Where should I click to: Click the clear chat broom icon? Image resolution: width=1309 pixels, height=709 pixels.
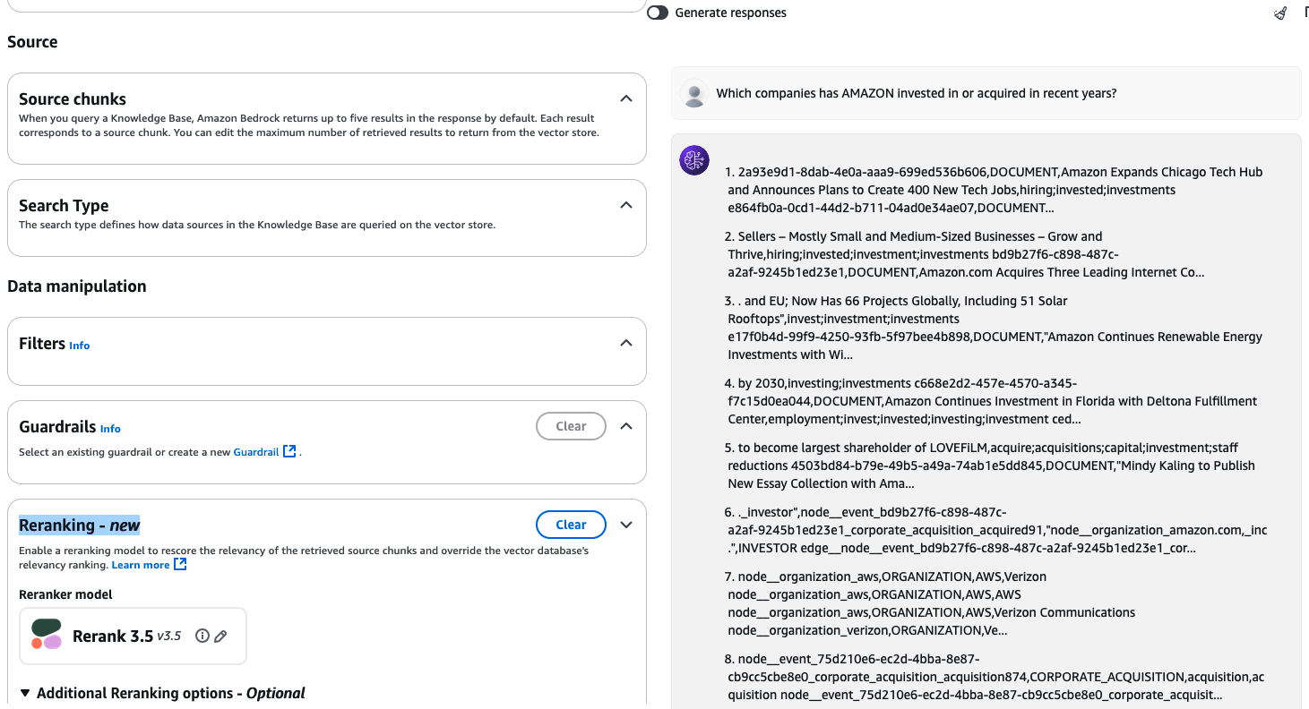[x=1281, y=13]
